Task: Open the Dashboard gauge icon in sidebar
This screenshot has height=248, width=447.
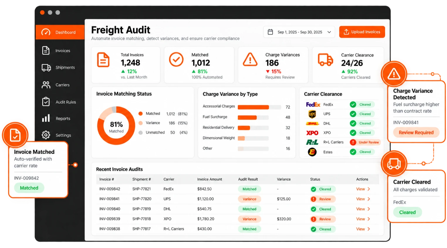Action: coord(46,32)
